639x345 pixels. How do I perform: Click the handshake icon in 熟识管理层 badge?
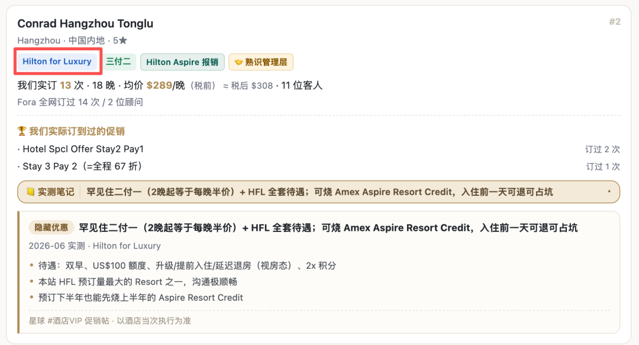(238, 62)
